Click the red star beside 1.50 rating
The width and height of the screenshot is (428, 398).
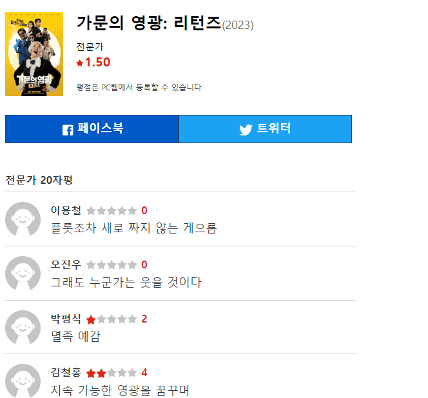click(80, 63)
